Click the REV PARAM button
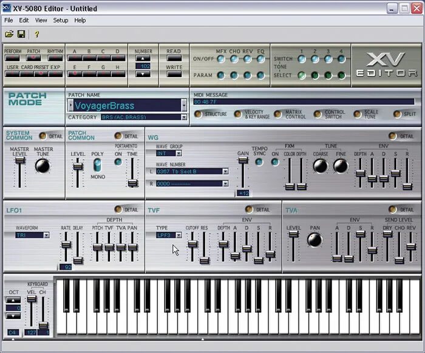 click(x=247, y=75)
